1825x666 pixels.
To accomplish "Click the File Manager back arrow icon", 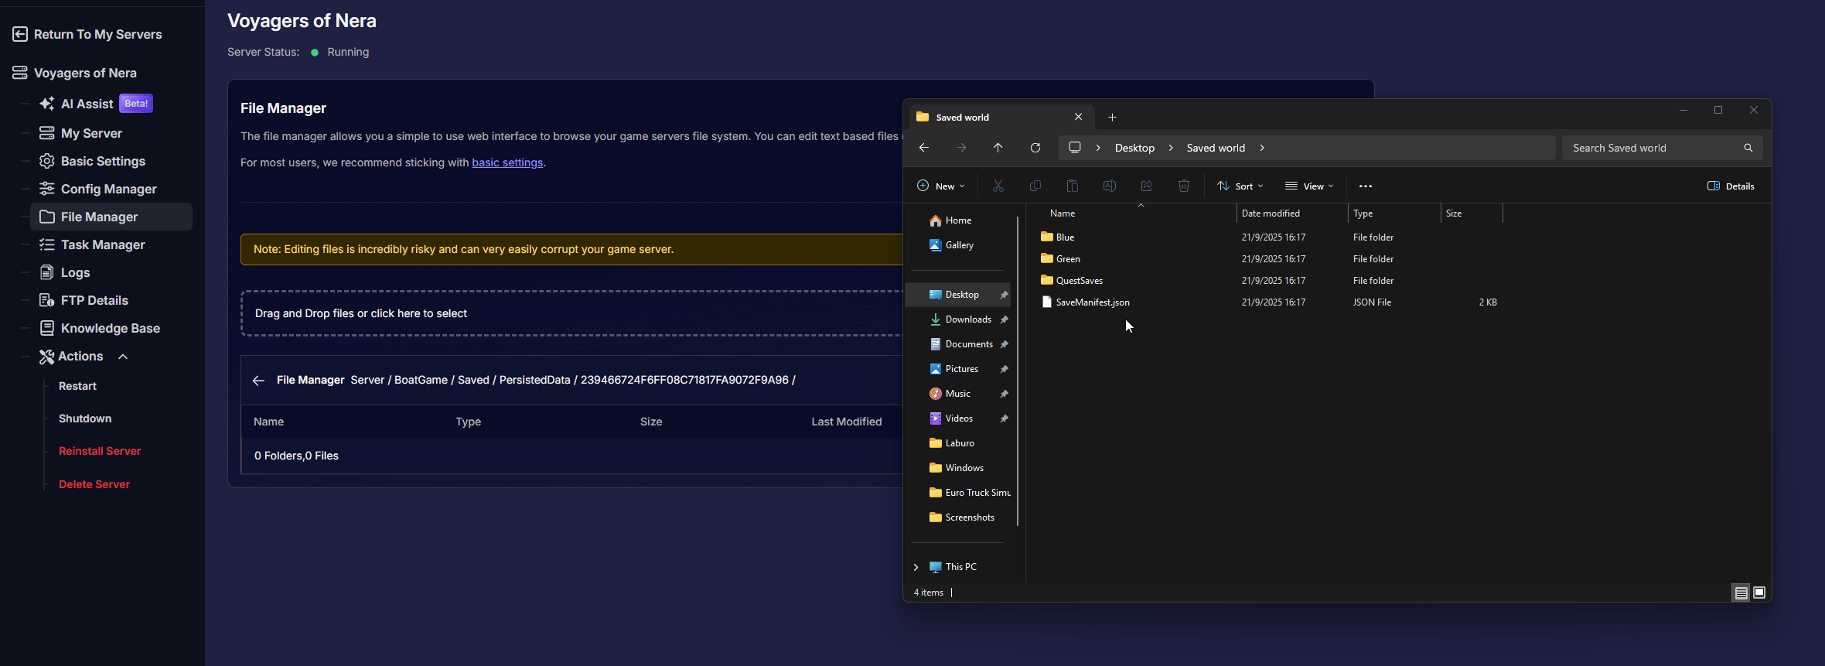I will tap(258, 381).
